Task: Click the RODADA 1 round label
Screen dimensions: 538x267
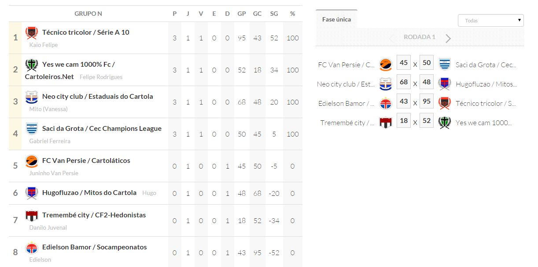Action: (x=420, y=37)
